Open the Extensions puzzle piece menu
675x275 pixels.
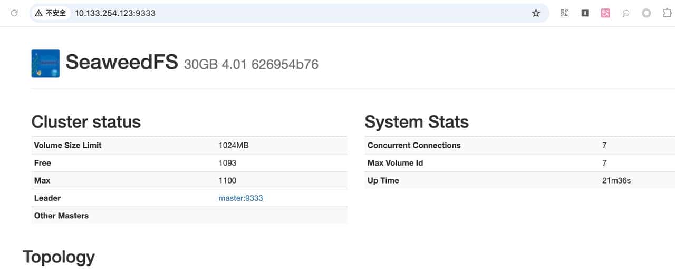click(x=667, y=13)
